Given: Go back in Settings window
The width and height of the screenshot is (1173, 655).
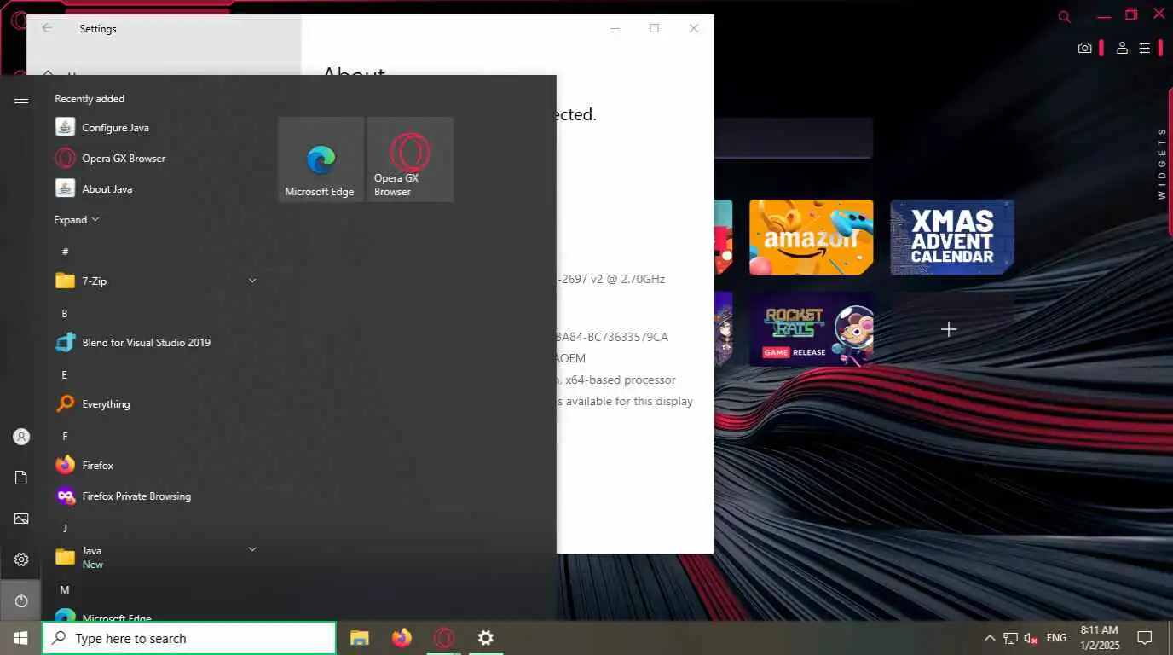Looking at the screenshot, I should 47,28.
